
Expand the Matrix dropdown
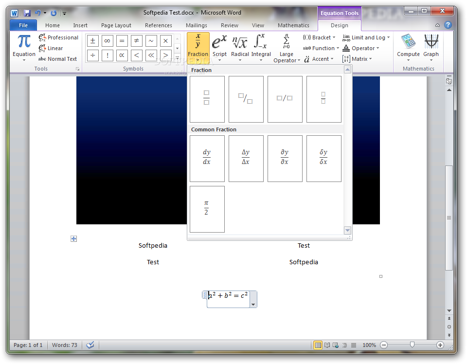coord(357,59)
